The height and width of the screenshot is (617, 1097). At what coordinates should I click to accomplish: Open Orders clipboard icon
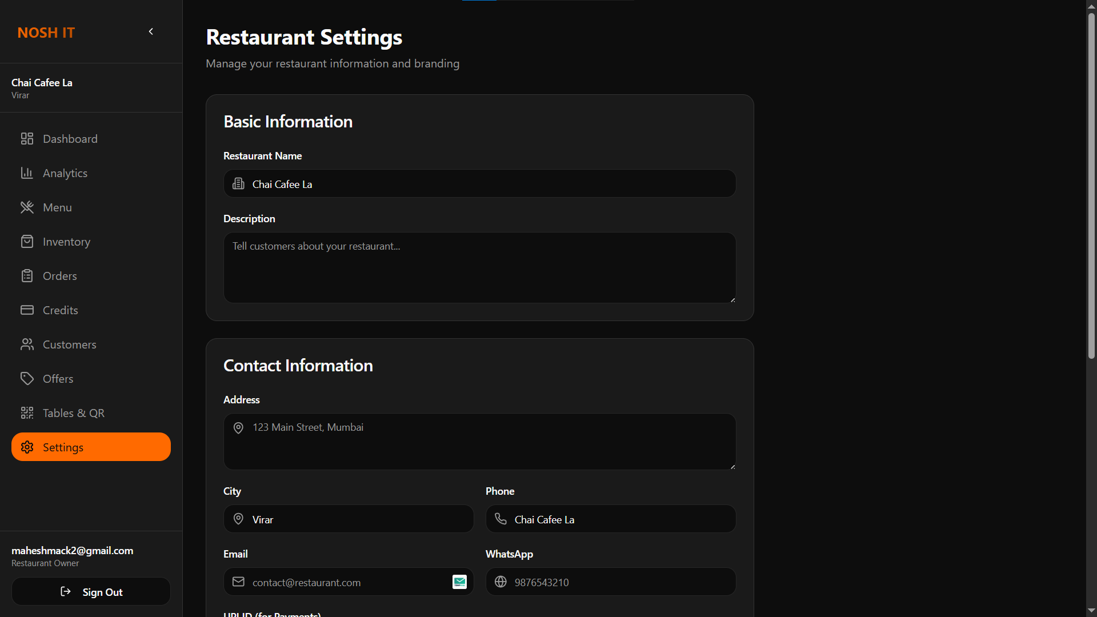(x=27, y=276)
